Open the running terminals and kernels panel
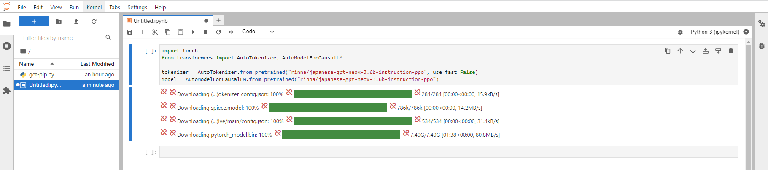This screenshot has width=768, height=170. click(x=7, y=46)
